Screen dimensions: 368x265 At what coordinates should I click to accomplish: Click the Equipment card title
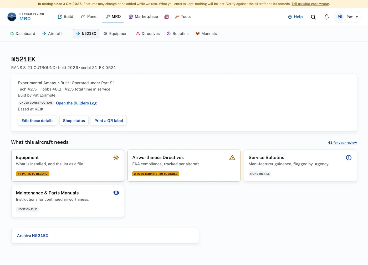27,157
